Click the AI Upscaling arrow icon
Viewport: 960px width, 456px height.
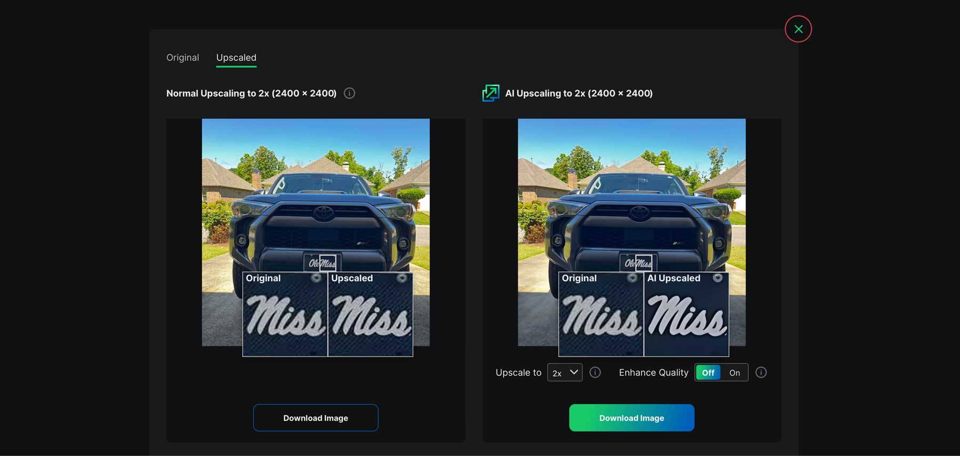491,93
